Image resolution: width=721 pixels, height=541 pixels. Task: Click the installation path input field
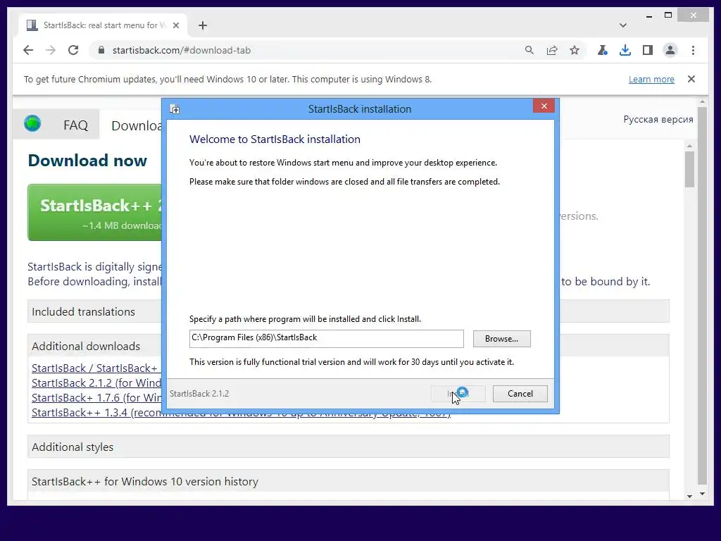point(327,339)
